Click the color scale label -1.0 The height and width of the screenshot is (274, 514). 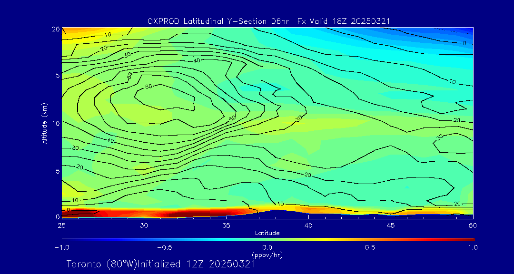pos(61,247)
